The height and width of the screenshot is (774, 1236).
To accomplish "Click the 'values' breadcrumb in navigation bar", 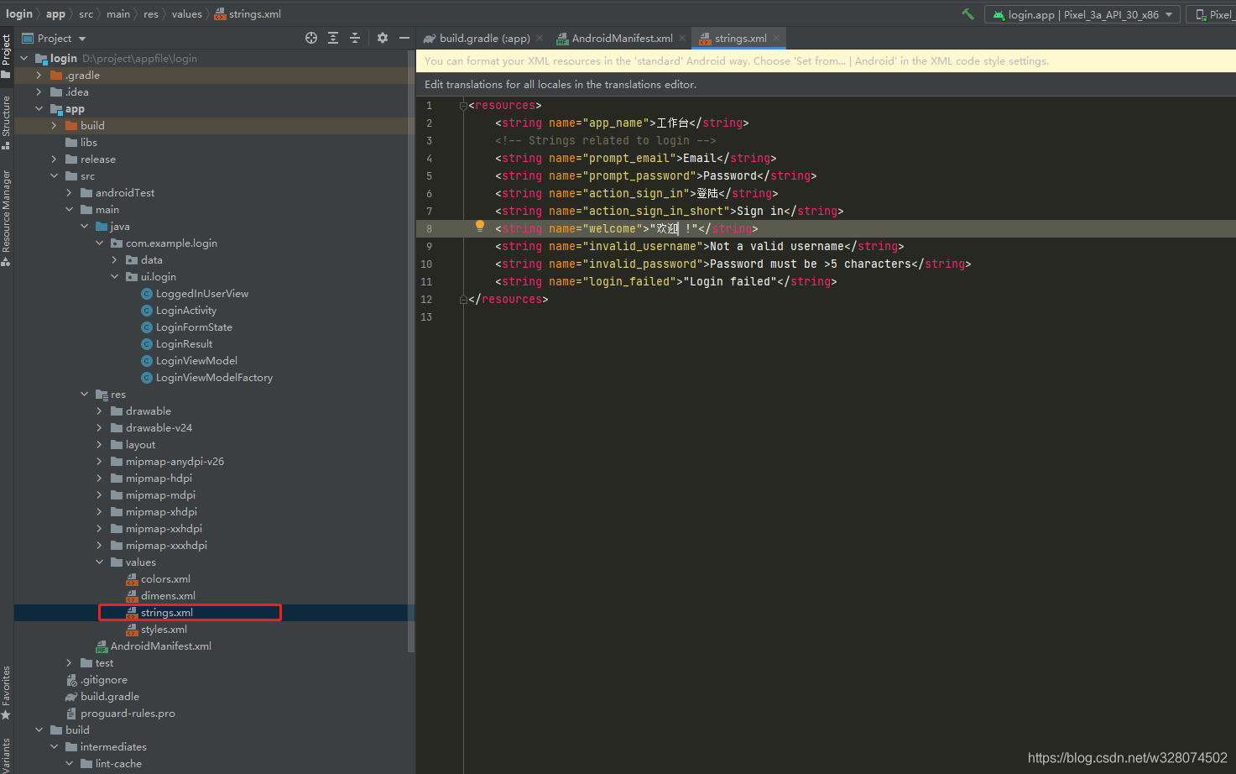I will click(186, 14).
